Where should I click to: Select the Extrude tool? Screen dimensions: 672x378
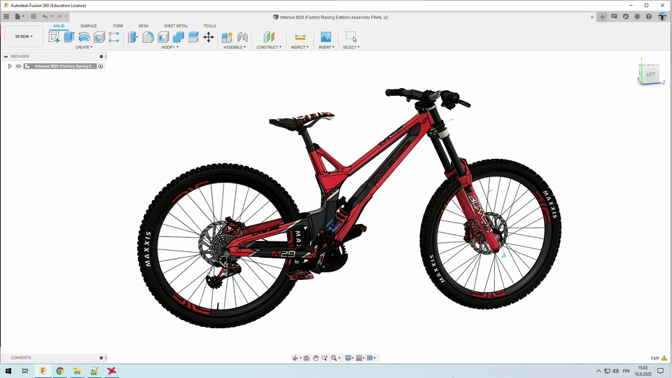pyautogui.click(x=69, y=37)
